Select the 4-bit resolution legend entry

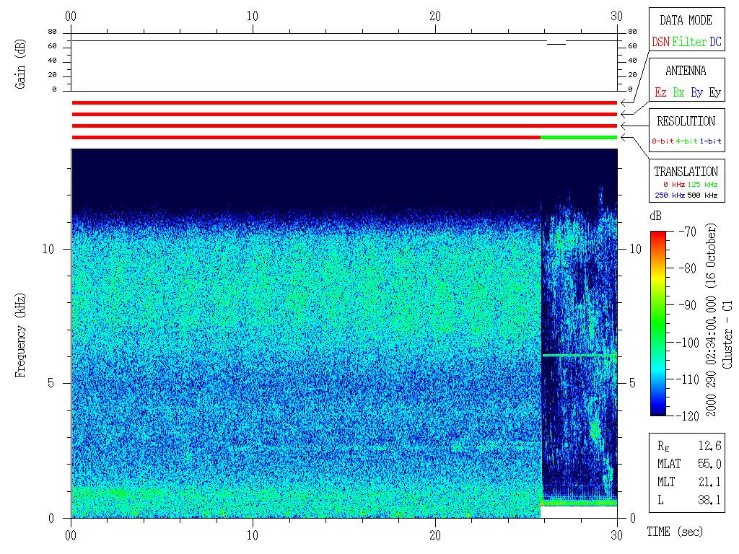pos(688,141)
